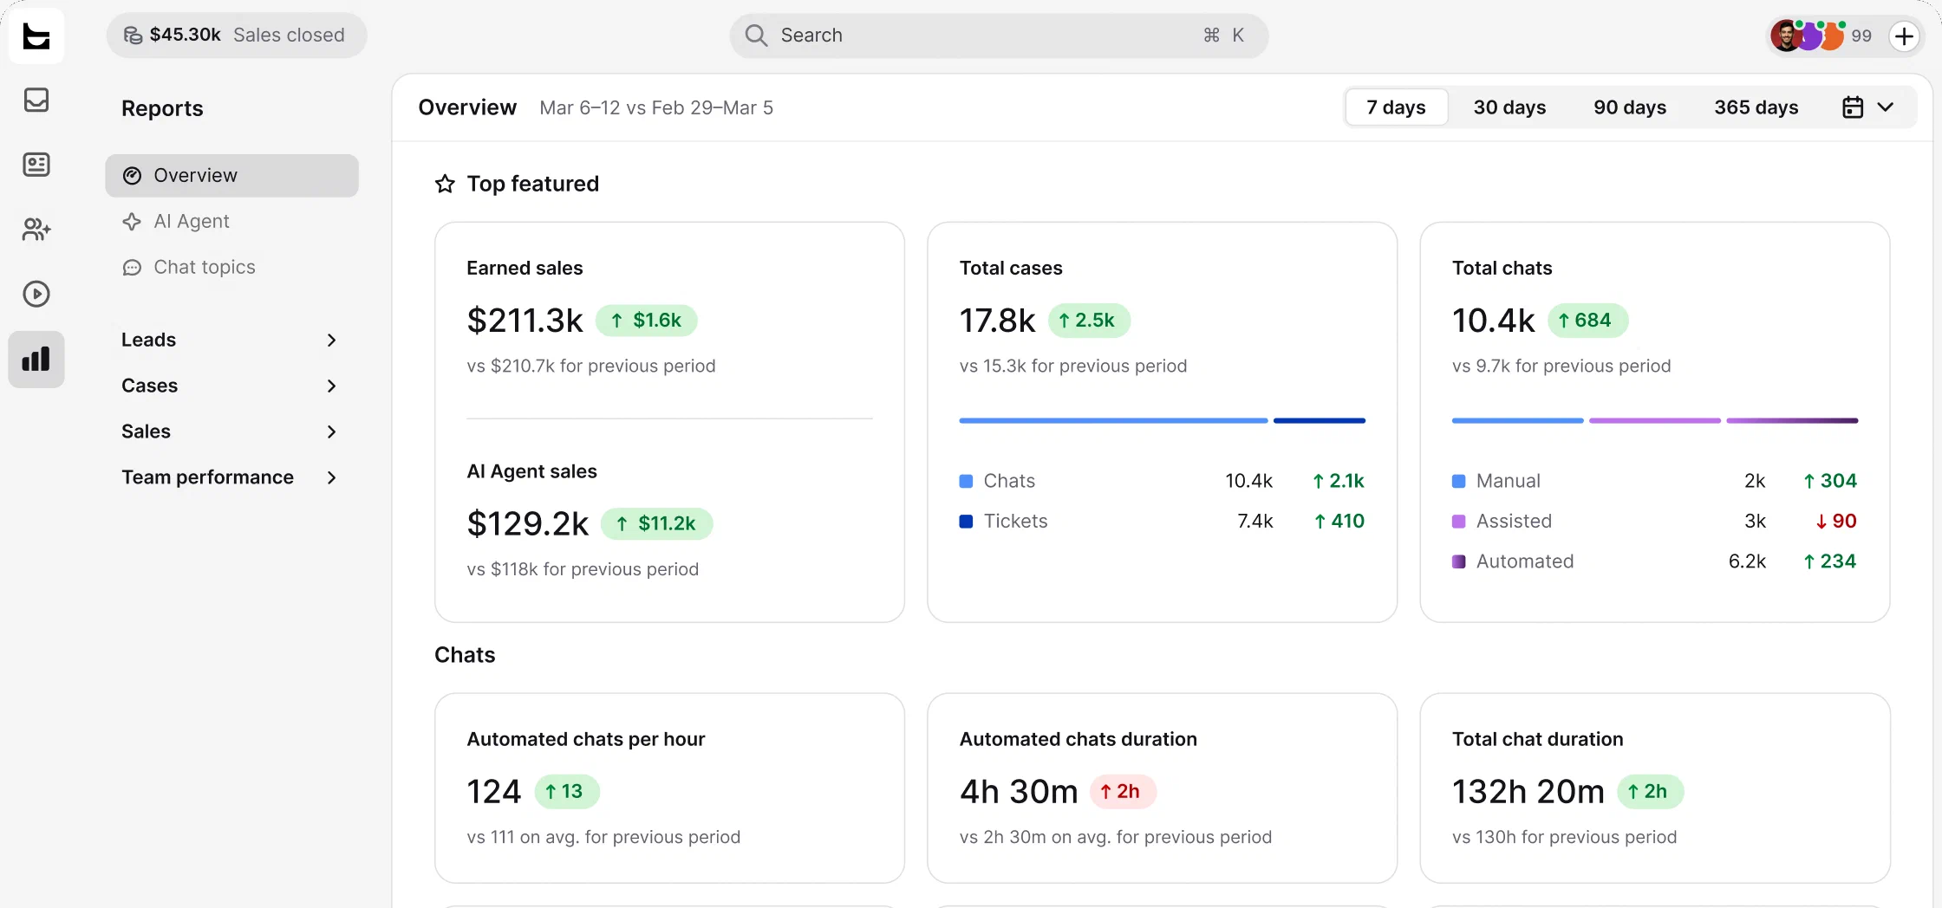Screen dimensions: 1942x908
Task: Click the Sales closed pill
Action: click(237, 36)
